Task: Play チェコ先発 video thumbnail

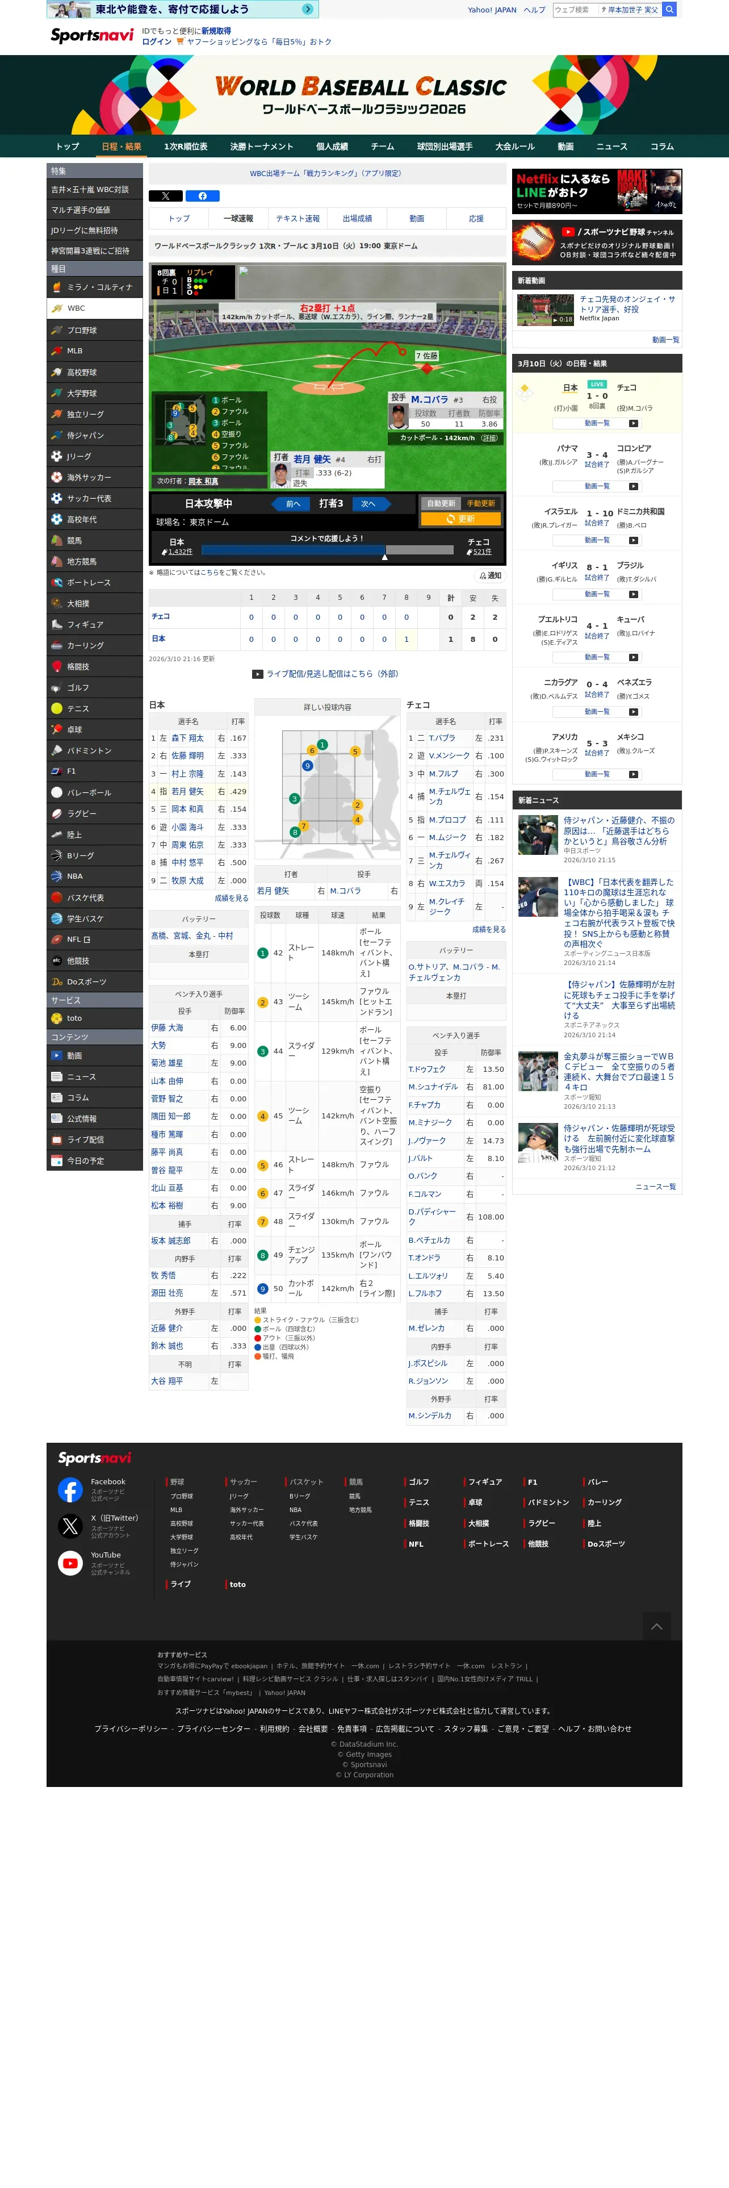Action: pyautogui.click(x=546, y=310)
